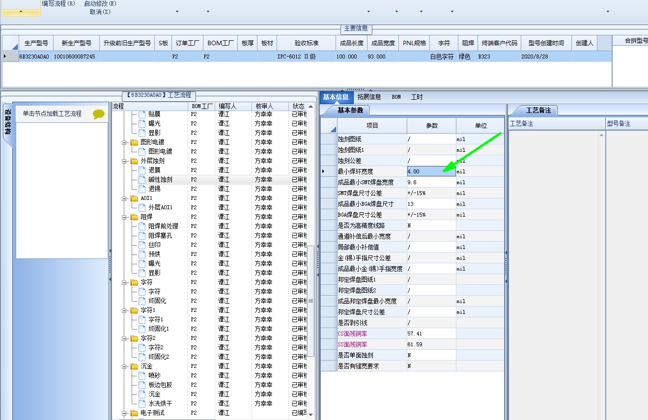The height and width of the screenshot is (420, 648).
Task: Click the document icon beside 字符2 step
Action: click(x=142, y=348)
